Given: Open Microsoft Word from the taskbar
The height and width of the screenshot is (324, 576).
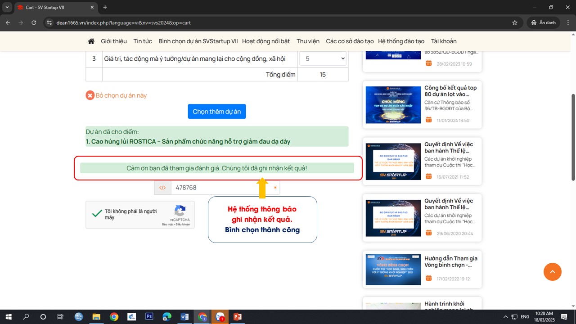Looking at the screenshot, I should pos(184,317).
